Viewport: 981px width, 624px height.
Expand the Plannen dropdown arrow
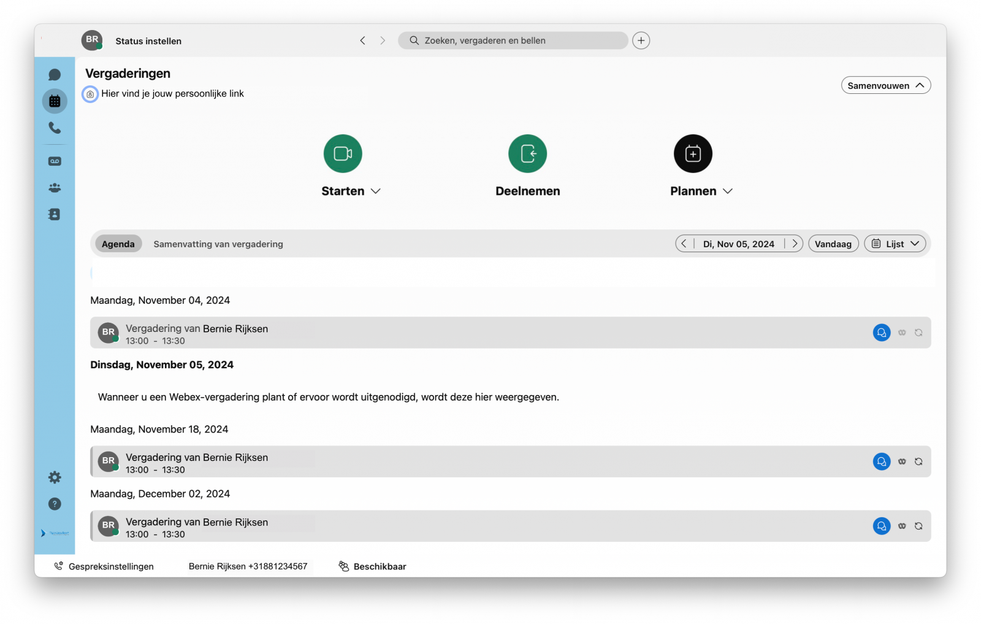pyautogui.click(x=728, y=191)
